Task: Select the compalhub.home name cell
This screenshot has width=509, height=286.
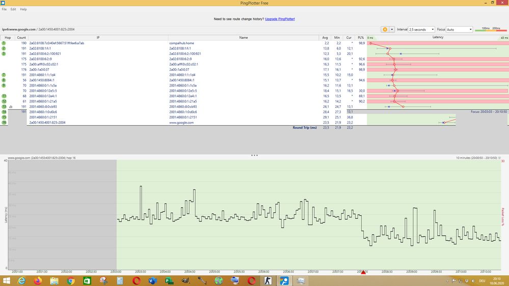Action: (x=181, y=43)
